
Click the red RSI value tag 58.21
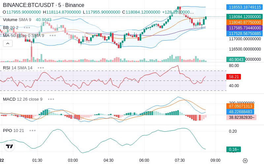coord(234,77)
